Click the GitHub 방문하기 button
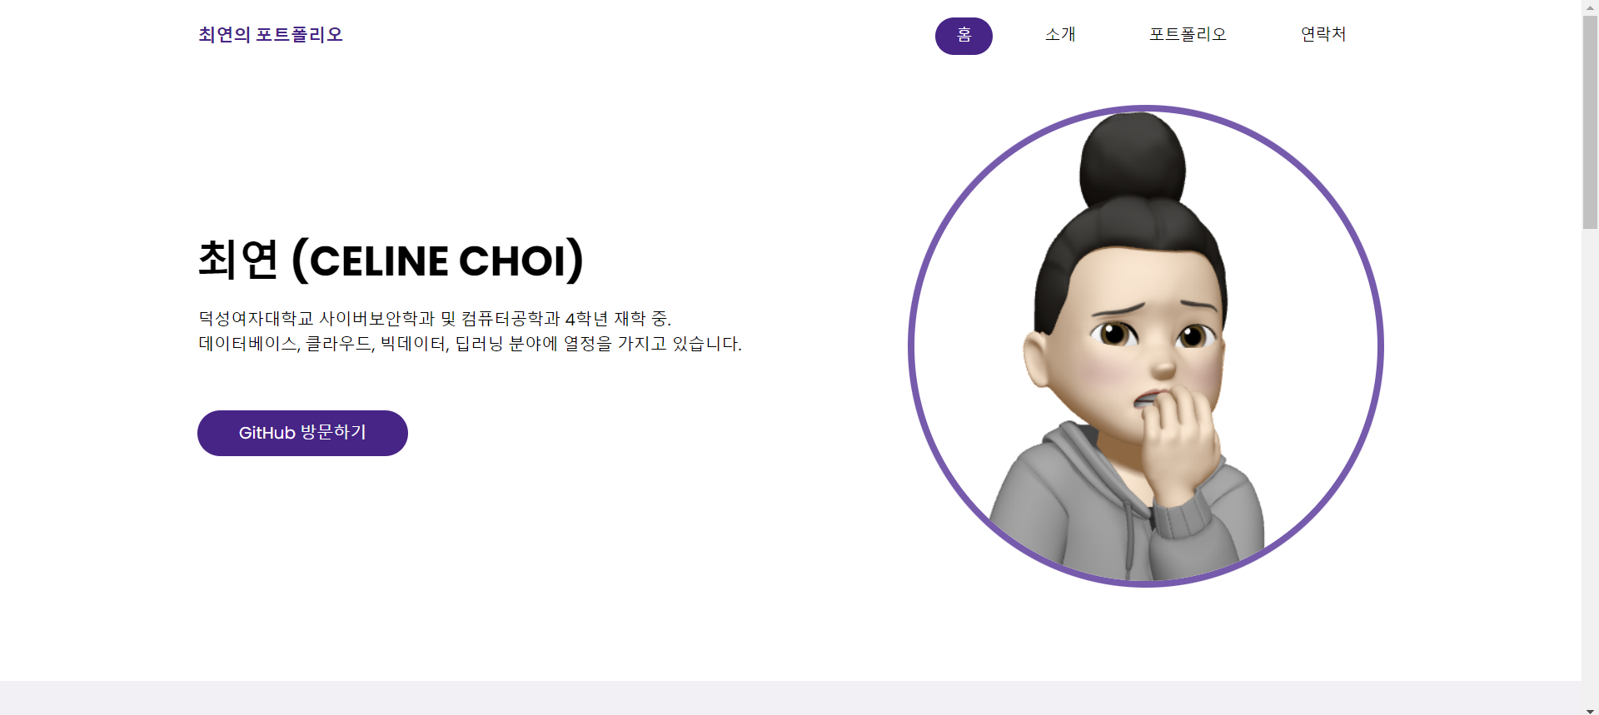Image resolution: width=1599 pixels, height=715 pixels. pos(302,433)
